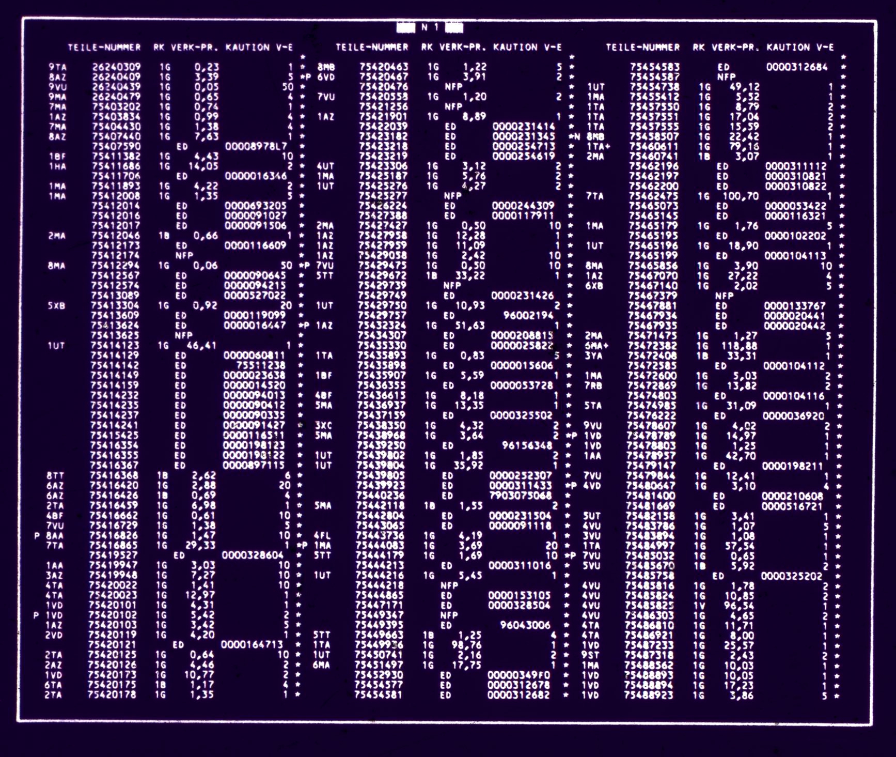Click Kaution value 96156348

pyautogui.click(x=527, y=445)
